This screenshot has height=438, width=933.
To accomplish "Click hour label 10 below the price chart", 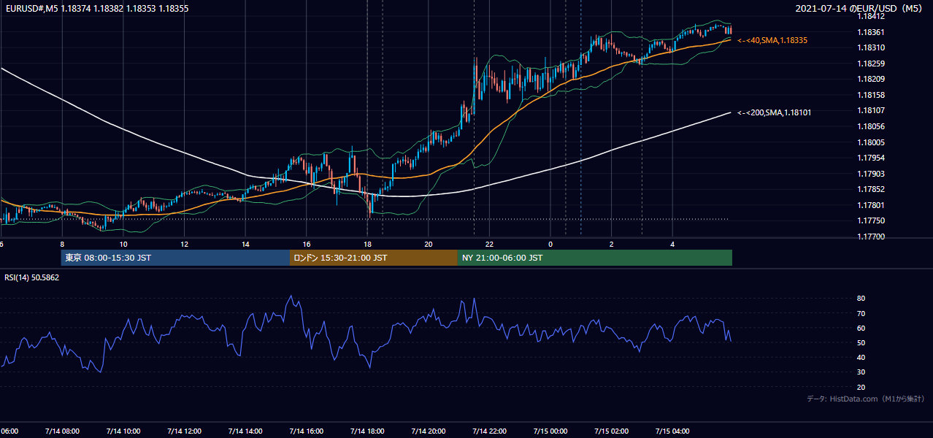I will click(x=123, y=244).
